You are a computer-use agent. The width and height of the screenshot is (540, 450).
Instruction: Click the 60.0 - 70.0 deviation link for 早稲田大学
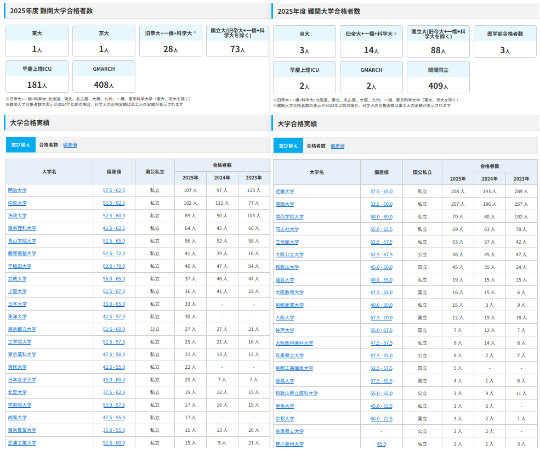pyautogui.click(x=114, y=266)
